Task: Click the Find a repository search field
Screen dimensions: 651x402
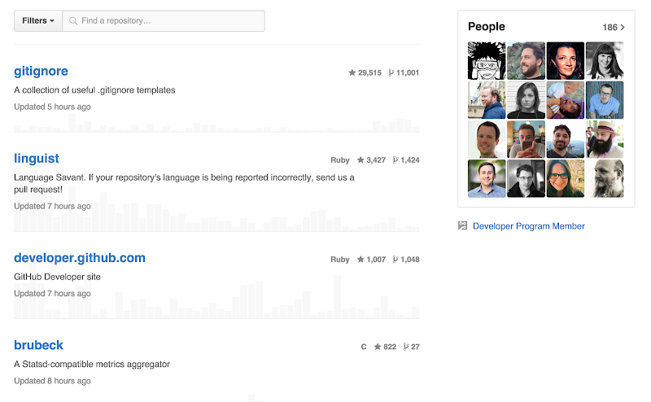Action: pyautogui.click(x=164, y=21)
